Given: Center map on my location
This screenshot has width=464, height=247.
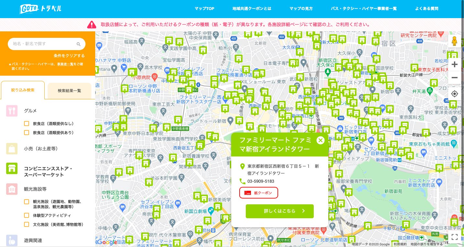Looking at the screenshot, I should (x=455, y=94).
